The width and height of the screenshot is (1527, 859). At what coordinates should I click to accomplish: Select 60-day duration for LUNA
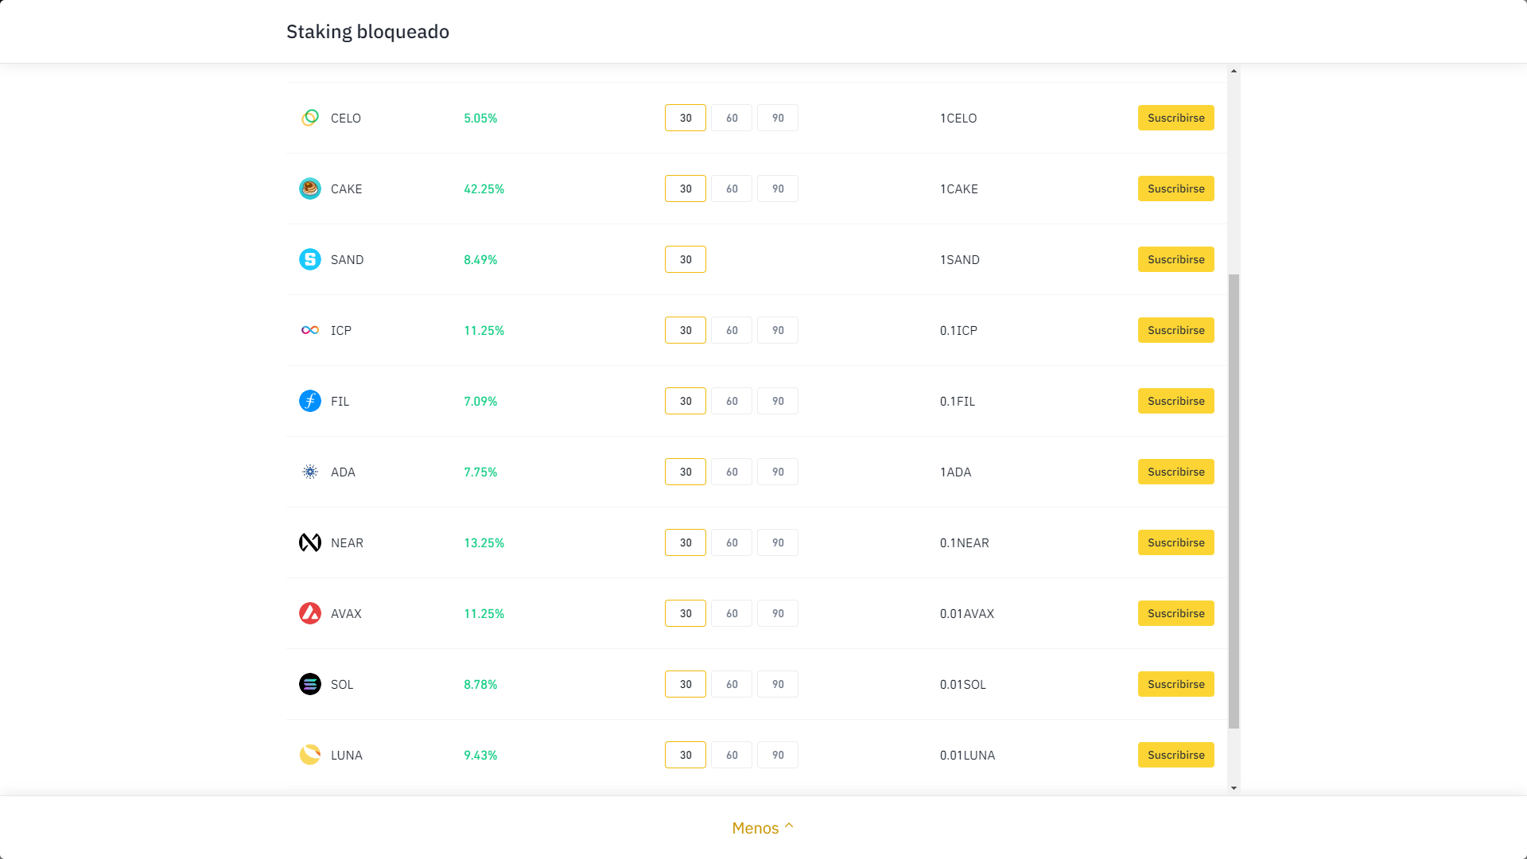coord(732,755)
